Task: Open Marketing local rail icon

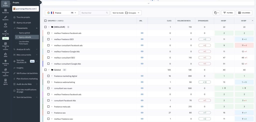Action: click(5, 63)
